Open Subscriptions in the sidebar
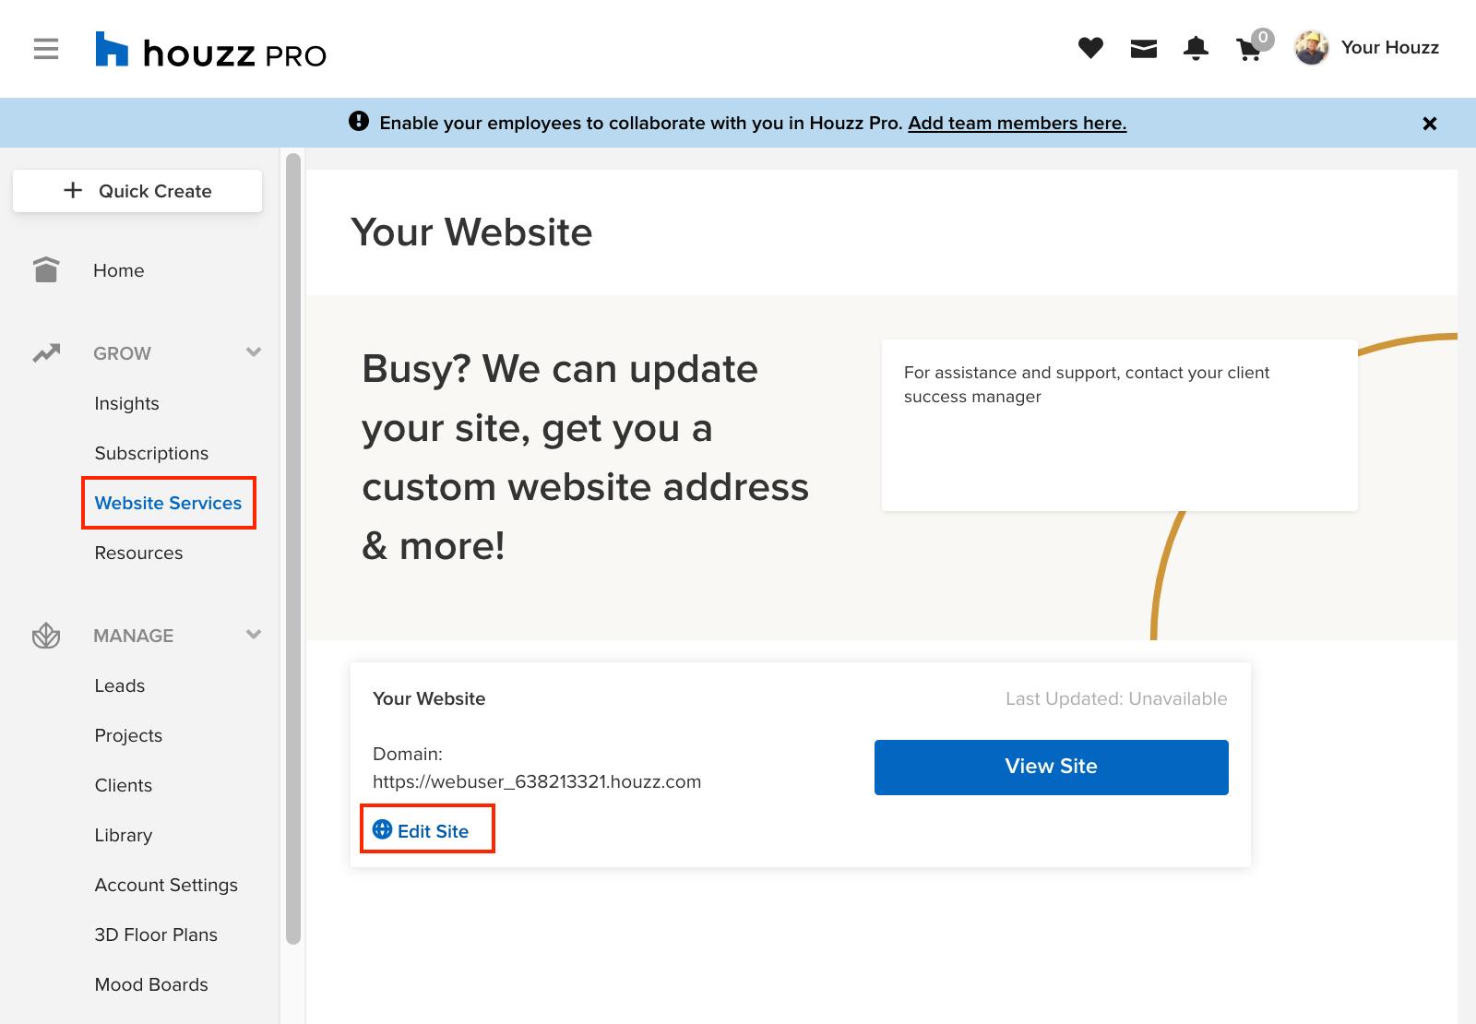The image size is (1476, 1024). 151,453
